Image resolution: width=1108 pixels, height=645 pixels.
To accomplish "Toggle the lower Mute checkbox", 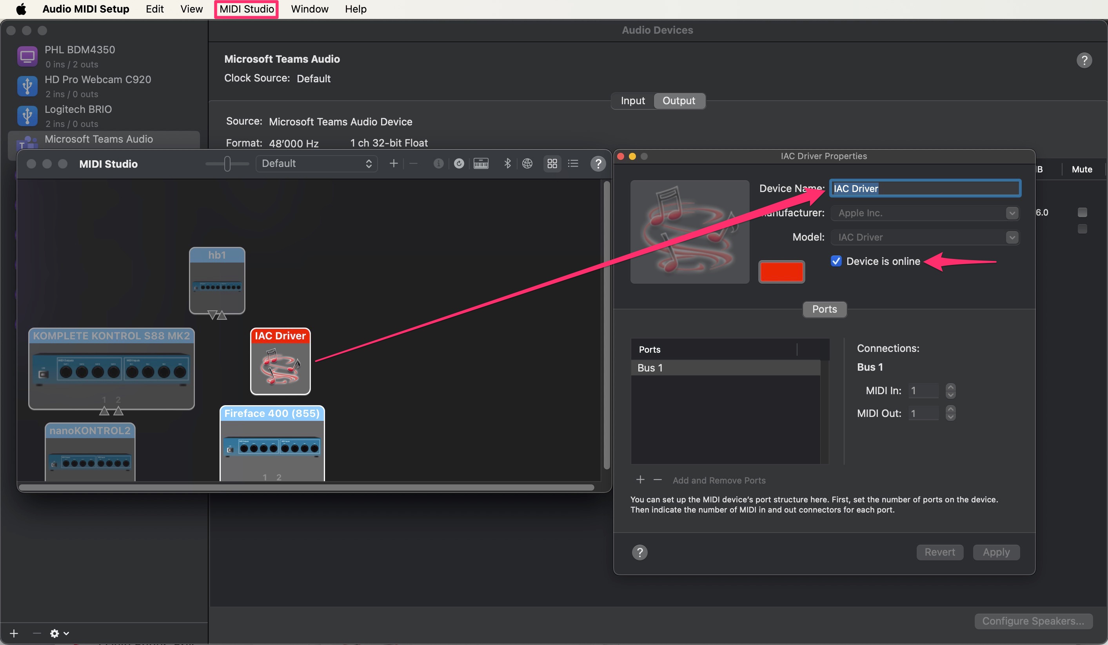I will click(x=1082, y=229).
